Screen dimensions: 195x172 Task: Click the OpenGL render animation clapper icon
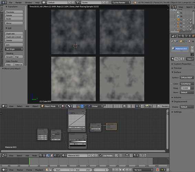point(150,106)
